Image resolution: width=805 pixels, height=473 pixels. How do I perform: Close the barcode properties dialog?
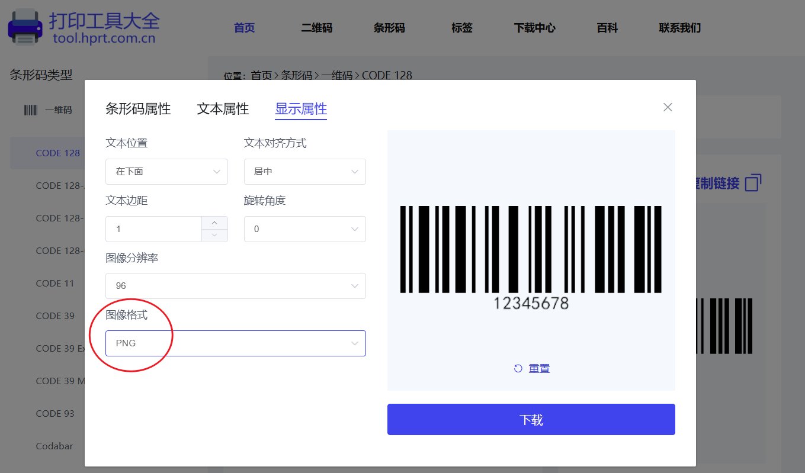[x=668, y=107]
